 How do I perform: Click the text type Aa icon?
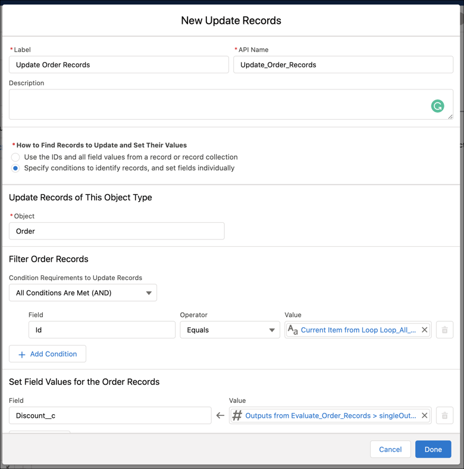293,330
